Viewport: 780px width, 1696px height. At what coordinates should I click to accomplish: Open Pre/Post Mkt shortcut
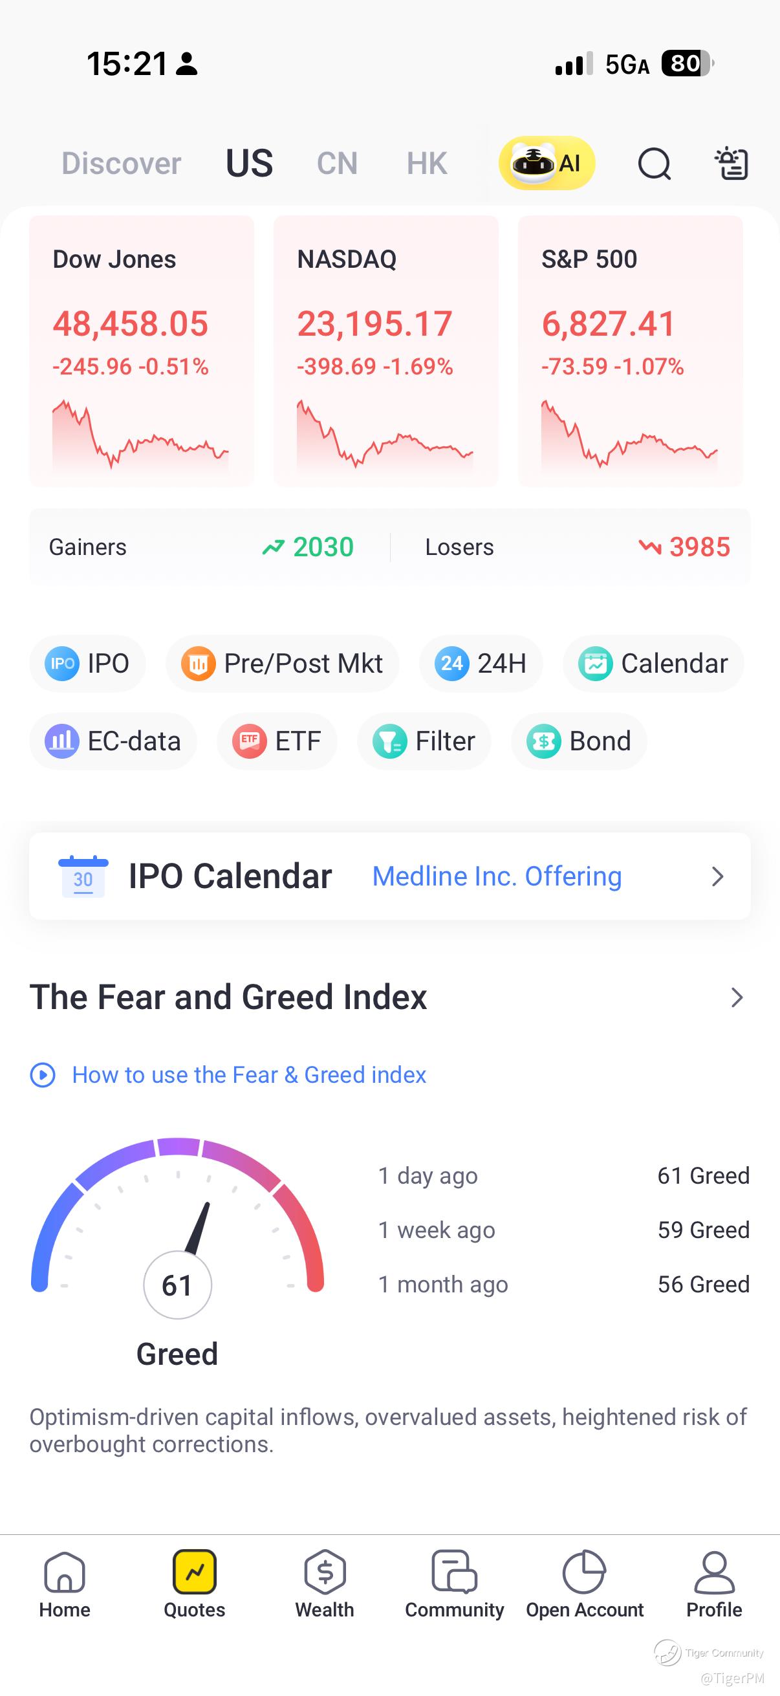[x=283, y=664]
